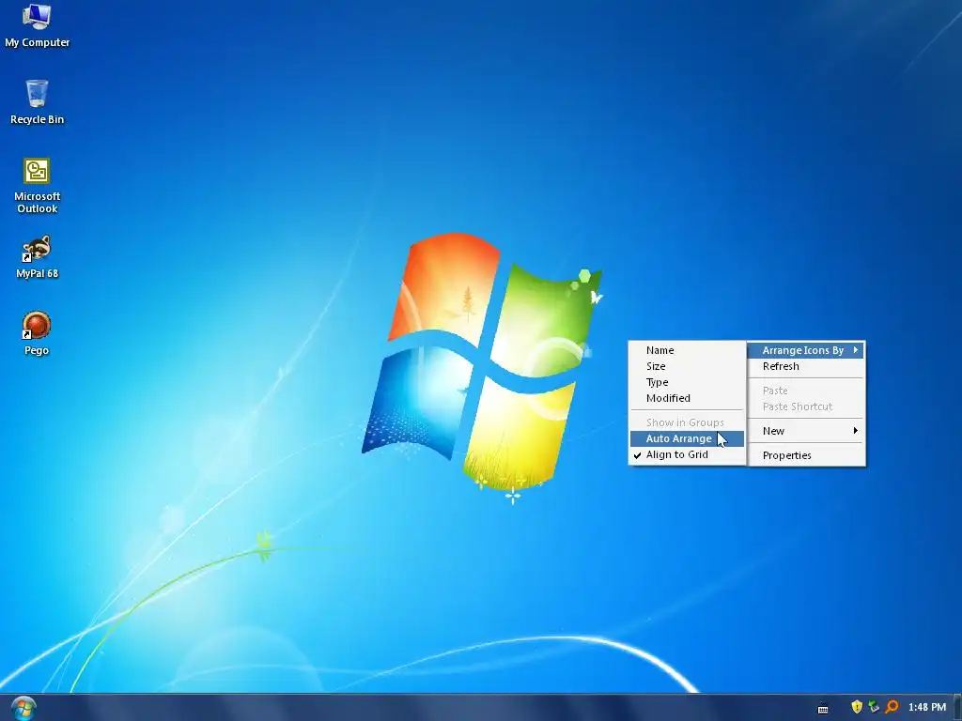Select the MyPal 68 shortcut icon
This screenshot has width=962, height=721.
[37, 256]
